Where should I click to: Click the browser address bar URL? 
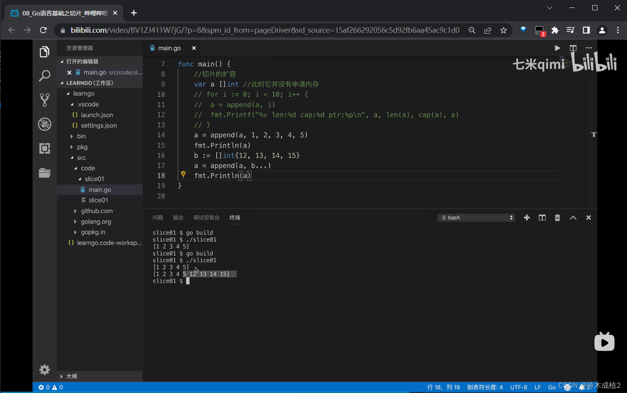(265, 30)
